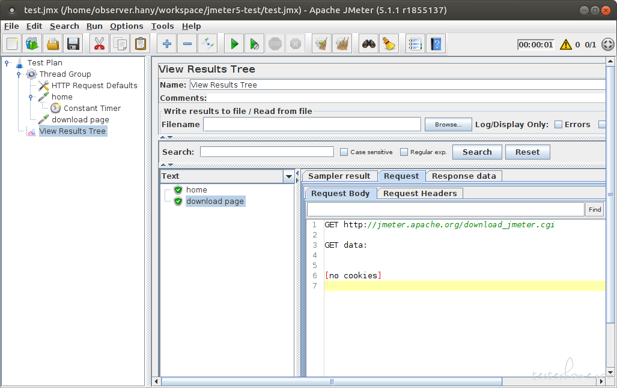Switch to Sampler result tab

click(339, 176)
